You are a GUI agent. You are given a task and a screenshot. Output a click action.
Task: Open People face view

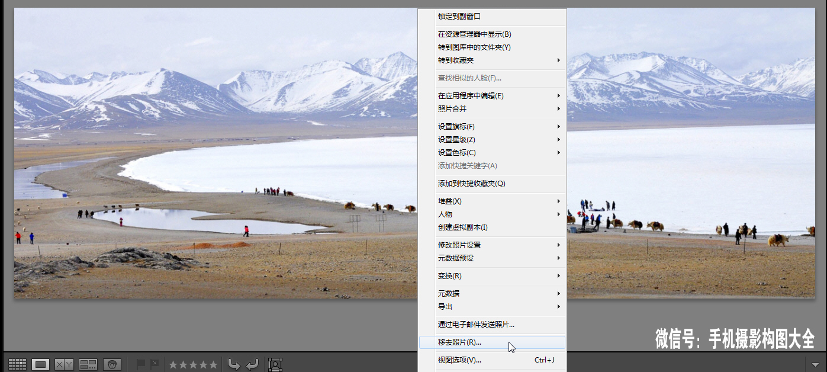[112, 364]
